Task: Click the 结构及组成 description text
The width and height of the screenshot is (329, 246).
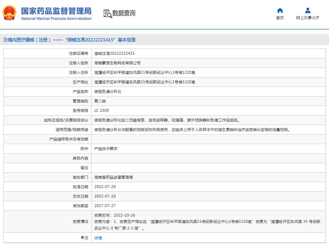Action: point(167,120)
